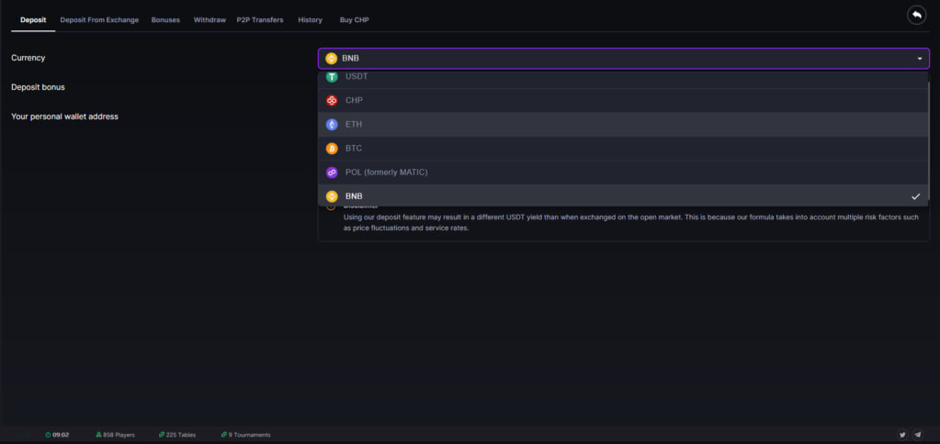
Task: Click the Currency combo box showing BNB
Action: click(x=624, y=59)
